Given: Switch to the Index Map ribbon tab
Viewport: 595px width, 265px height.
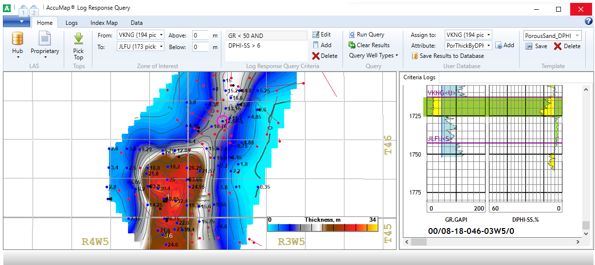Looking at the screenshot, I should pos(104,23).
